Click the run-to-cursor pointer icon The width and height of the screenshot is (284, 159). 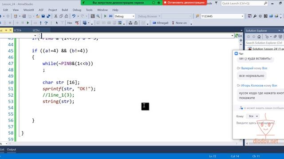(x=57, y=23)
